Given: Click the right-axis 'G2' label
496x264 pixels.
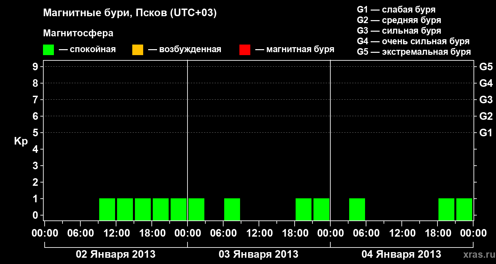Looking at the screenshot, I should [486, 116].
